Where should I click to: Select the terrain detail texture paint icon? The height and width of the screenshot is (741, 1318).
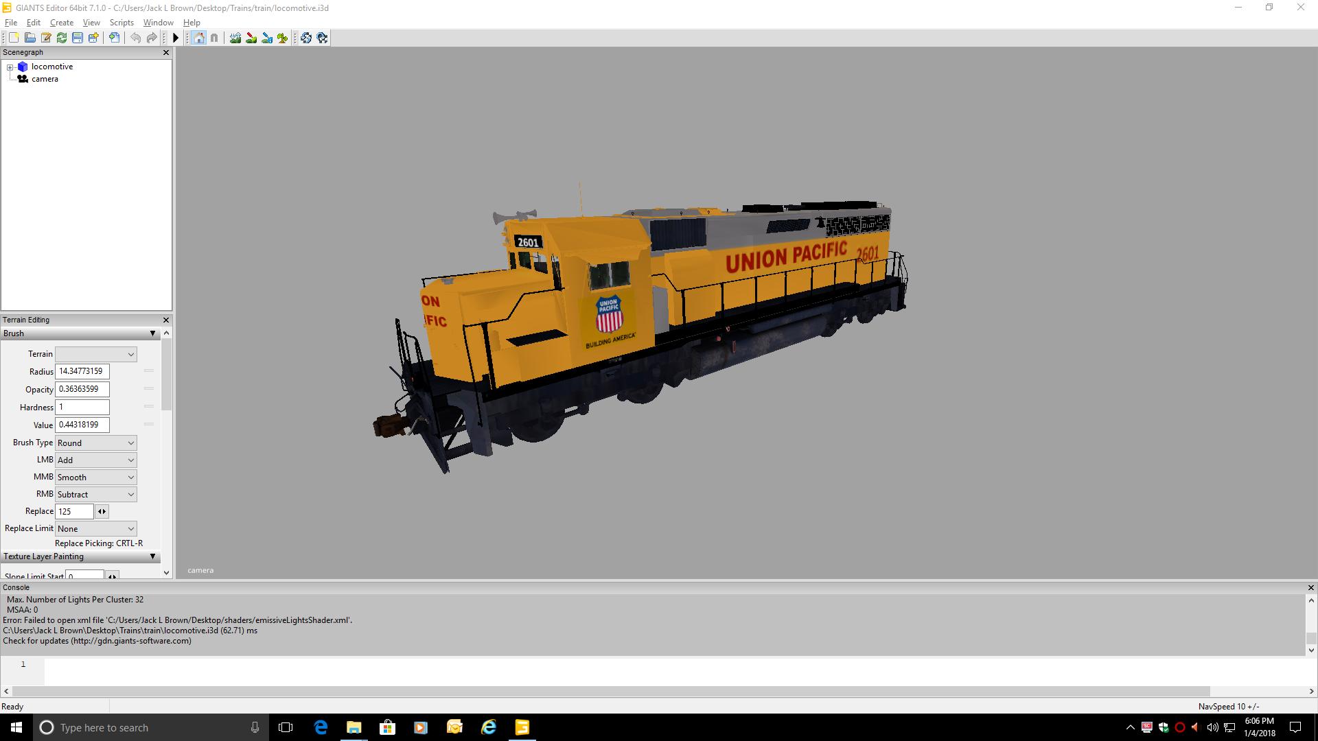(x=251, y=38)
